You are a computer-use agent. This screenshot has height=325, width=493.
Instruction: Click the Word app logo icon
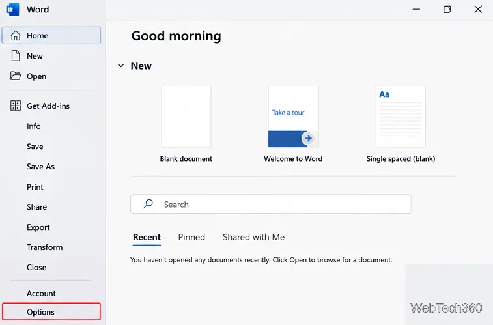point(12,9)
